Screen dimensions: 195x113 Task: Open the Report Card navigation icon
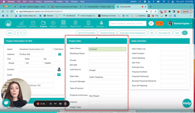coord(75,24)
